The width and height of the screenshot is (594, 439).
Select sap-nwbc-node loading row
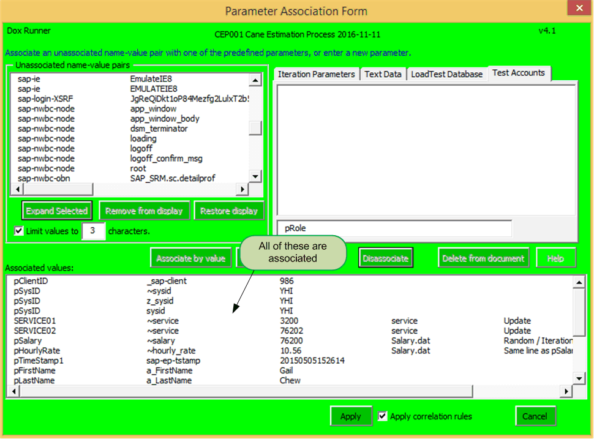(x=130, y=138)
